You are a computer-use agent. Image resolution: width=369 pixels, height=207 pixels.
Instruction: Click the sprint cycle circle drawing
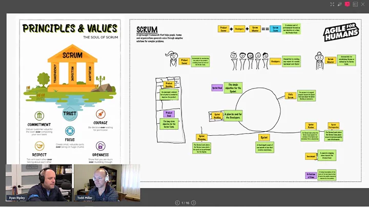coord(258,110)
